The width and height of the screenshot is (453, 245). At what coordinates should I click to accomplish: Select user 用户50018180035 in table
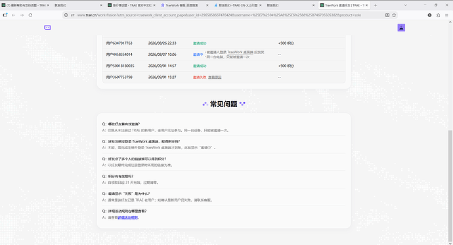[x=120, y=66]
